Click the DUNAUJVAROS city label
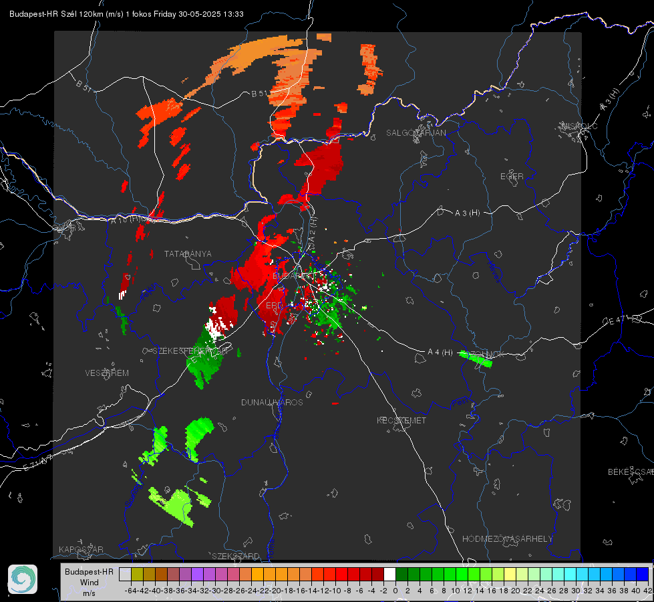Screen dimensions: 654x602 (272, 402)
